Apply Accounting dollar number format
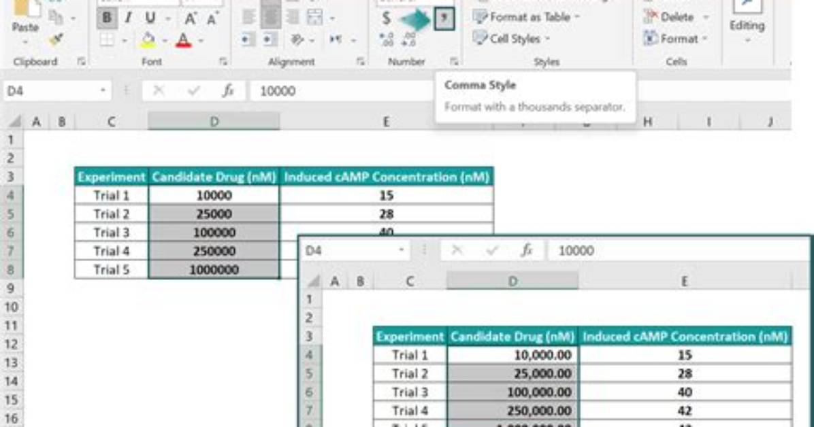The height and width of the screenshot is (427, 814). [386, 18]
